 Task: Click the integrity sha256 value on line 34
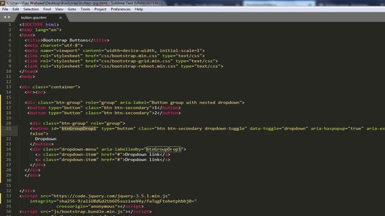pyautogui.click(x=126, y=201)
